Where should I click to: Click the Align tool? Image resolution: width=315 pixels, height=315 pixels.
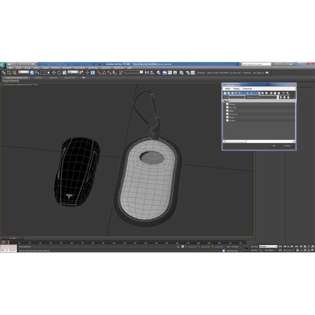(x=152, y=73)
